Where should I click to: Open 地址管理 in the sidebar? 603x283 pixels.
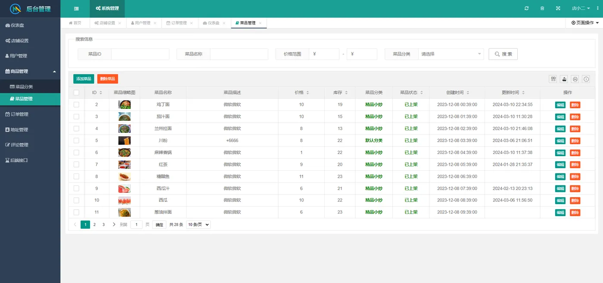(x=30, y=129)
